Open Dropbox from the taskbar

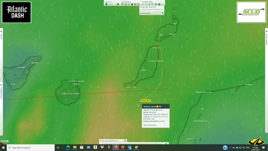[x=102, y=147]
